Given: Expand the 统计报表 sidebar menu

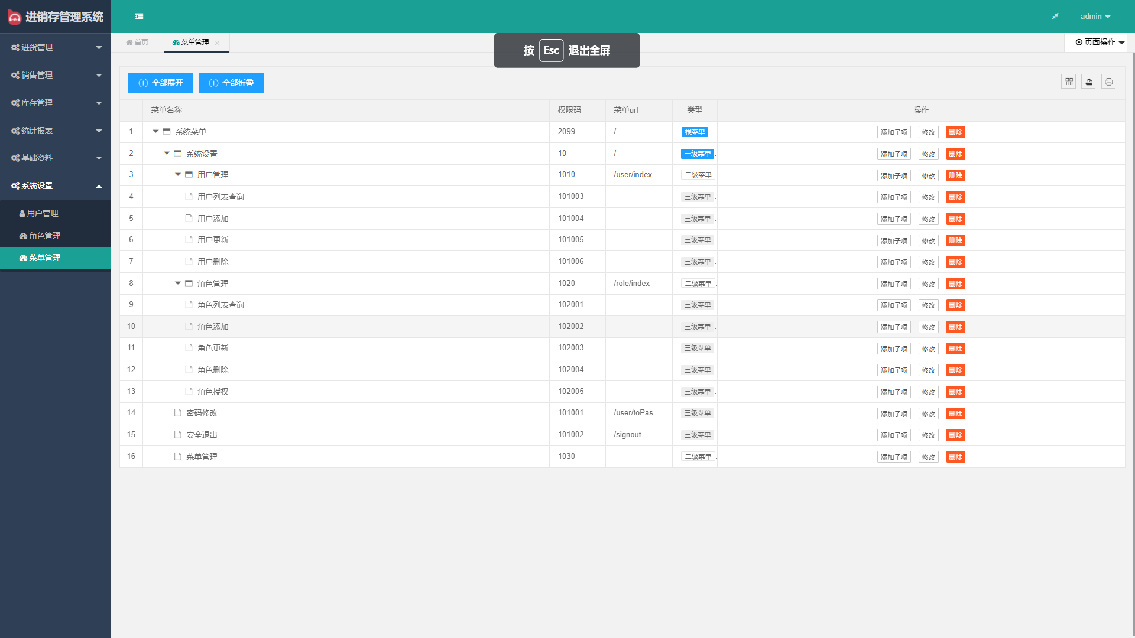Looking at the screenshot, I should coord(56,131).
